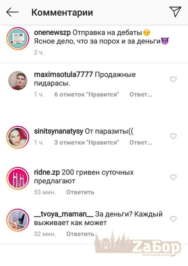Viewport: 188px width, 266px height.
Task: View 6 отметок "Нравится" list
Action: tap(87, 94)
